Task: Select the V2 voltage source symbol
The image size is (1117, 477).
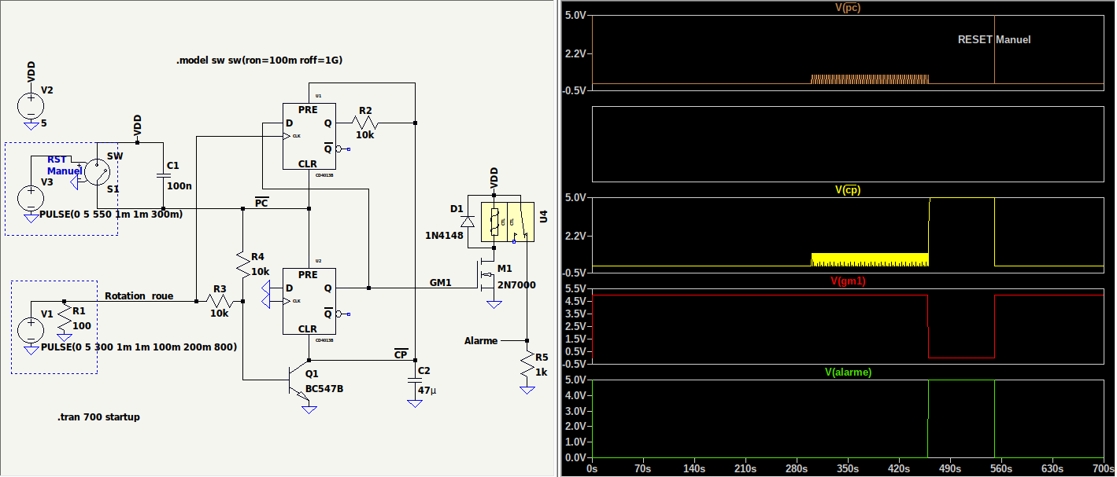Action: tap(31, 105)
